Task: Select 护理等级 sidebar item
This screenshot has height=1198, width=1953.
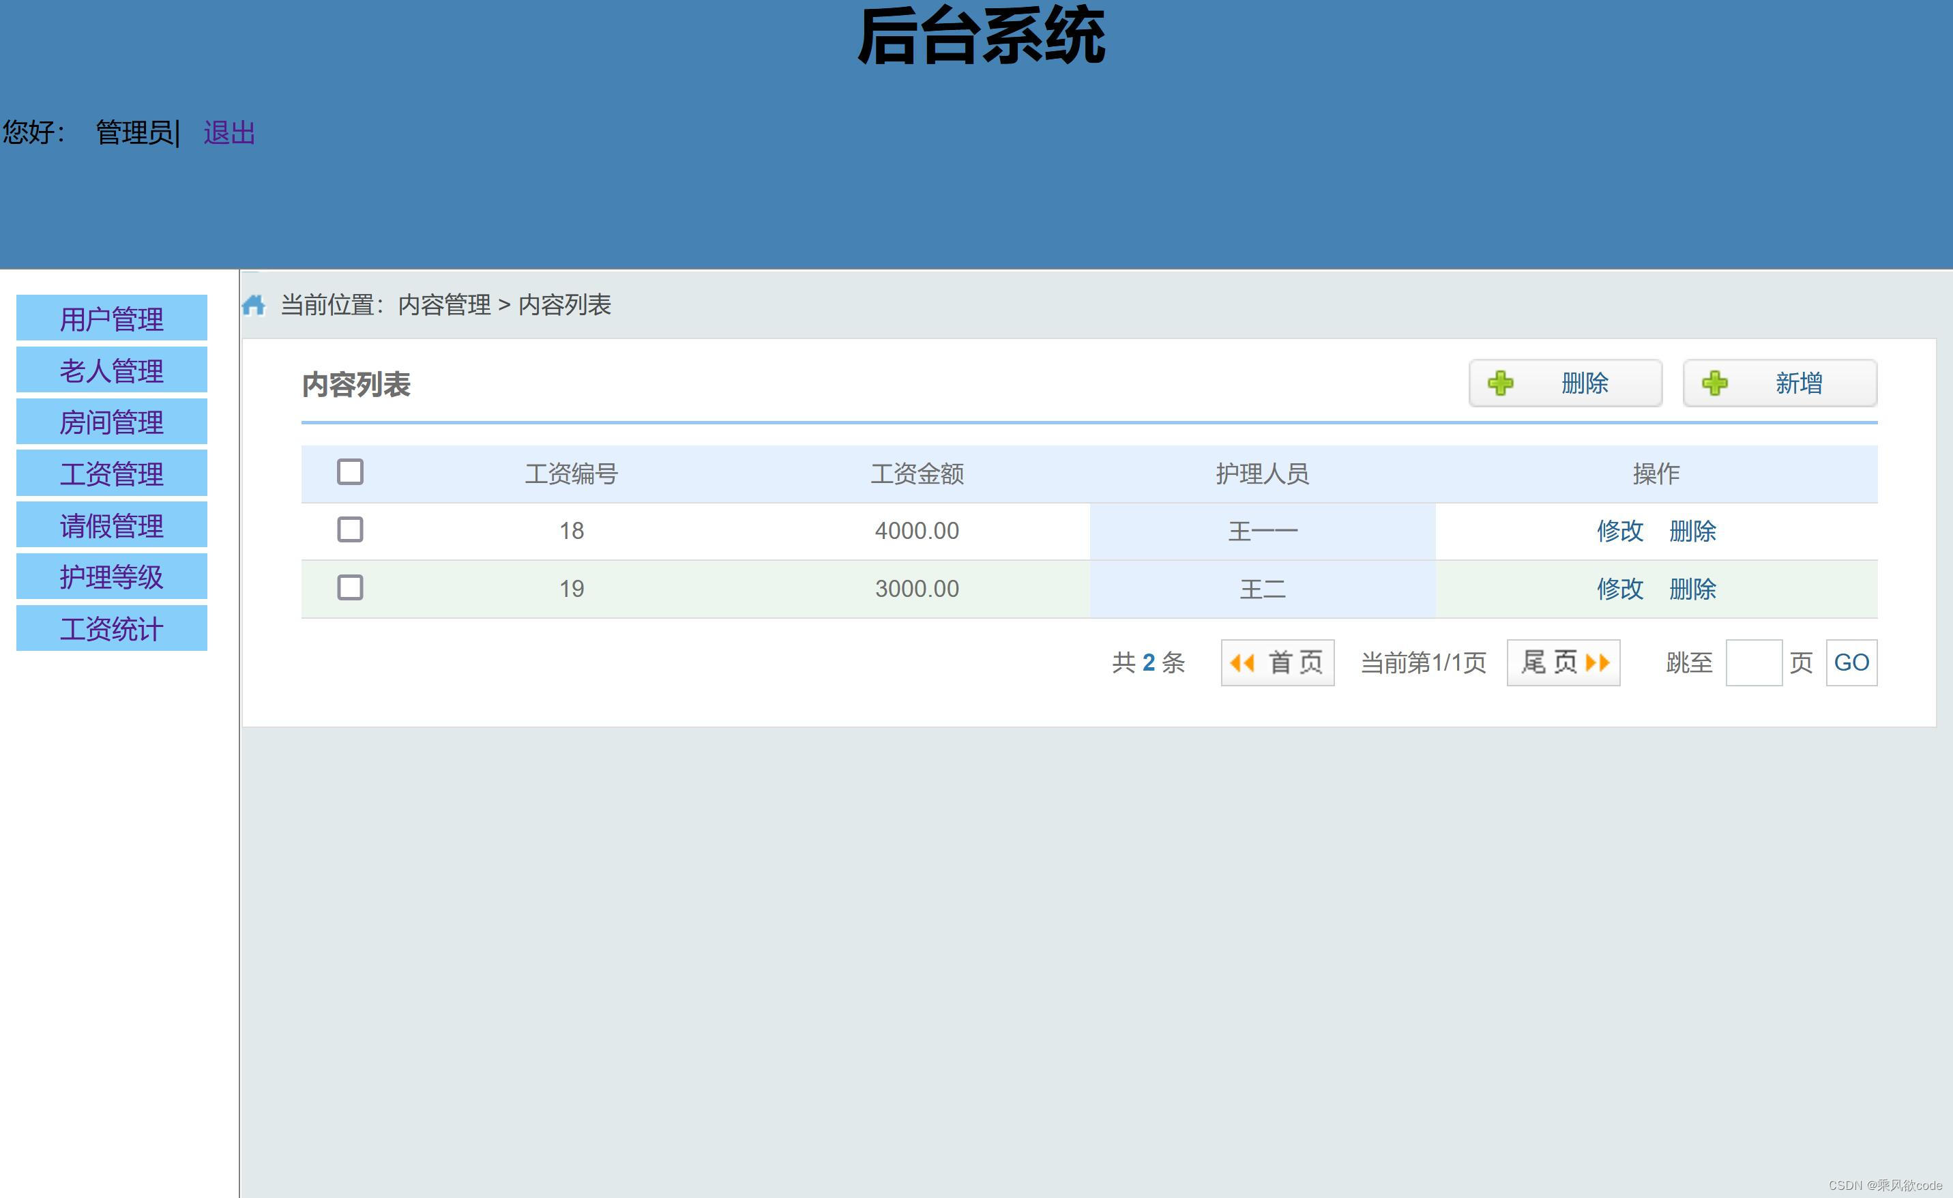Action: (x=112, y=576)
